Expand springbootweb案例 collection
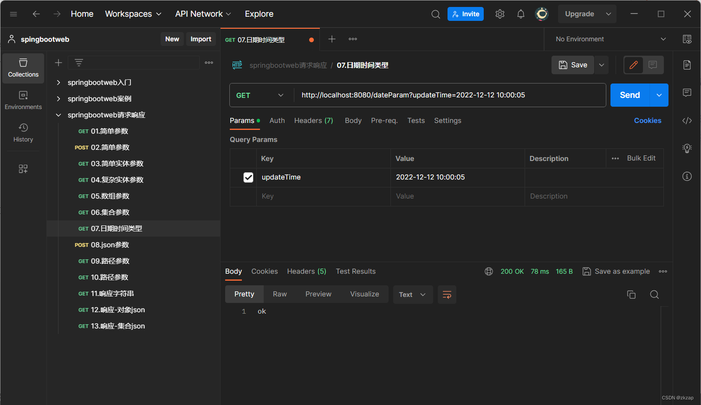Image resolution: width=701 pixels, height=405 pixels. pyautogui.click(x=58, y=99)
